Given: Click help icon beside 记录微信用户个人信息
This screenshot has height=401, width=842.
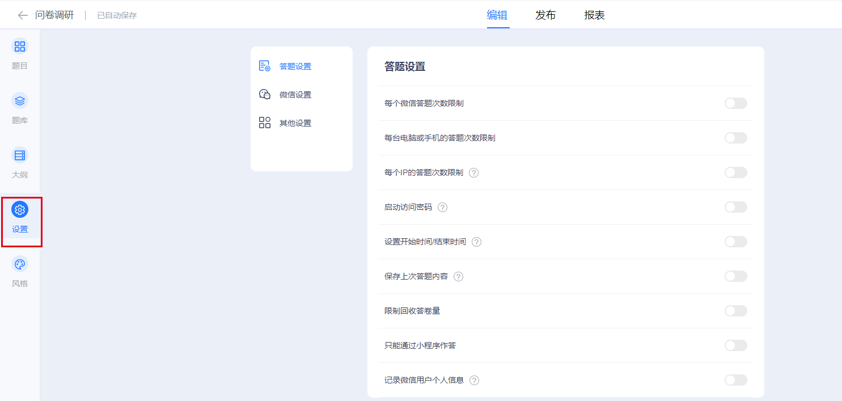Looking at the screenshot, I should pos(475,381).
